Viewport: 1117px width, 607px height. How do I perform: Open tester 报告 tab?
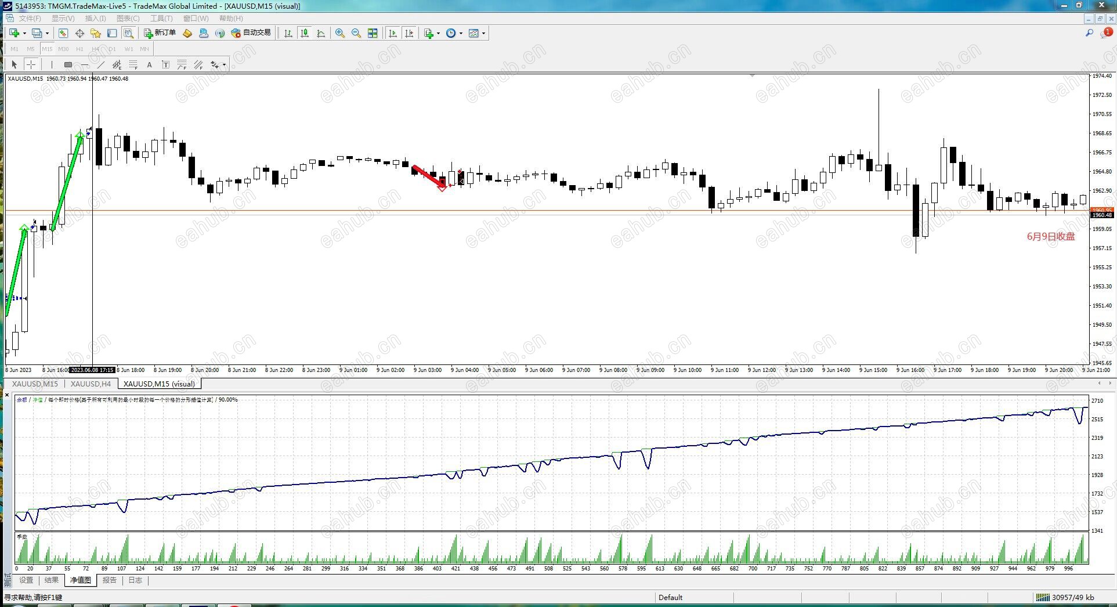pos(110,580)
